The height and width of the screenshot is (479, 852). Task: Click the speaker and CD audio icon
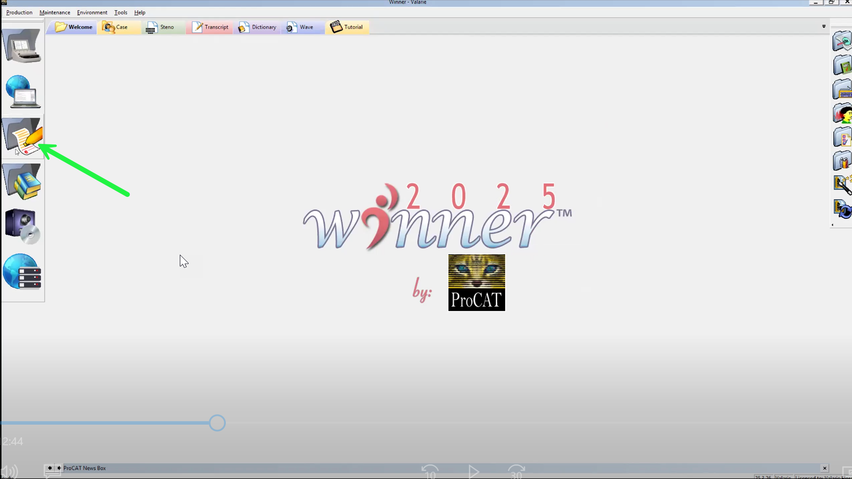click(x=22, y=226)
